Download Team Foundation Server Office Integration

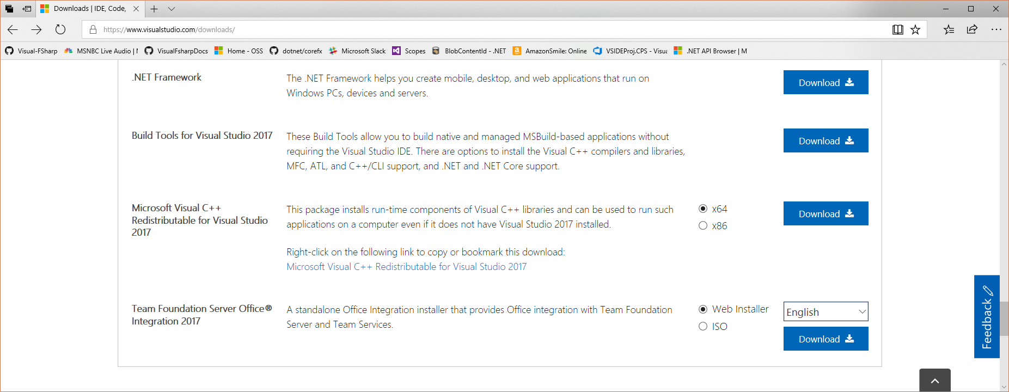click(x=825, y=339)
